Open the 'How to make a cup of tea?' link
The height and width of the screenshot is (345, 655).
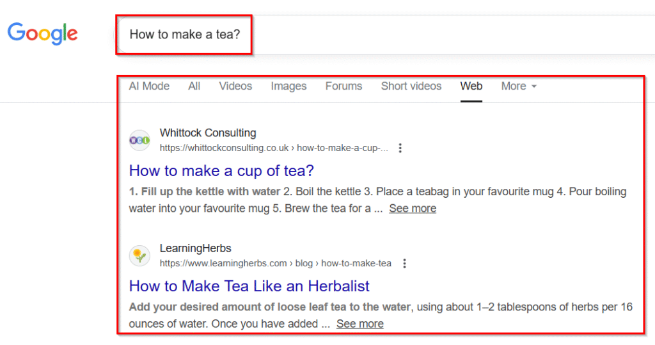[221, 171]
